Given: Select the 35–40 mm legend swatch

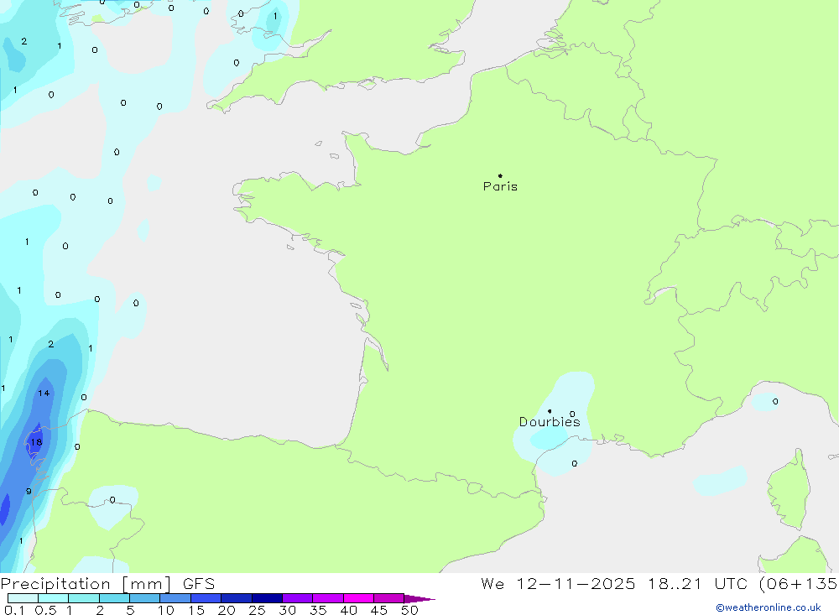Looking at the screenshot, I should click(x=327, y=598).
